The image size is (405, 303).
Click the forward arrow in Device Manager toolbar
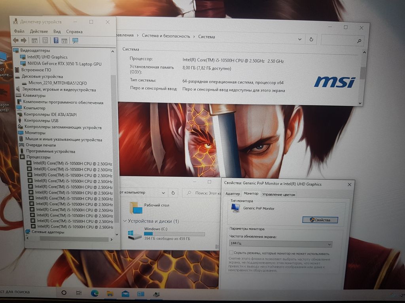[x=24, y=40]
